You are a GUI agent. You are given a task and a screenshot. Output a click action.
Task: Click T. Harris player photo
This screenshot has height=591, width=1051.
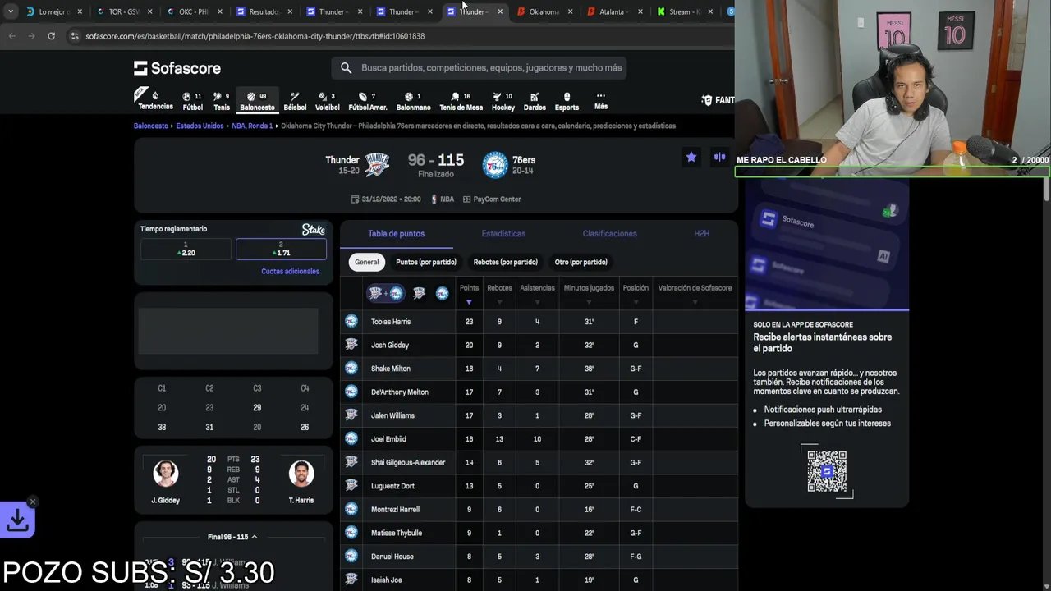click(301, 474)
